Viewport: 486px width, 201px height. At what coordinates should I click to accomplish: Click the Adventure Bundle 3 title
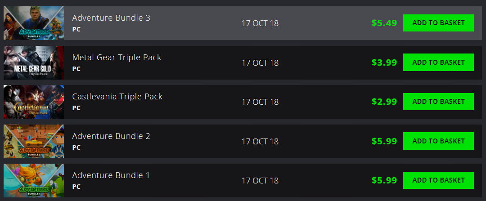click(111, 18)
